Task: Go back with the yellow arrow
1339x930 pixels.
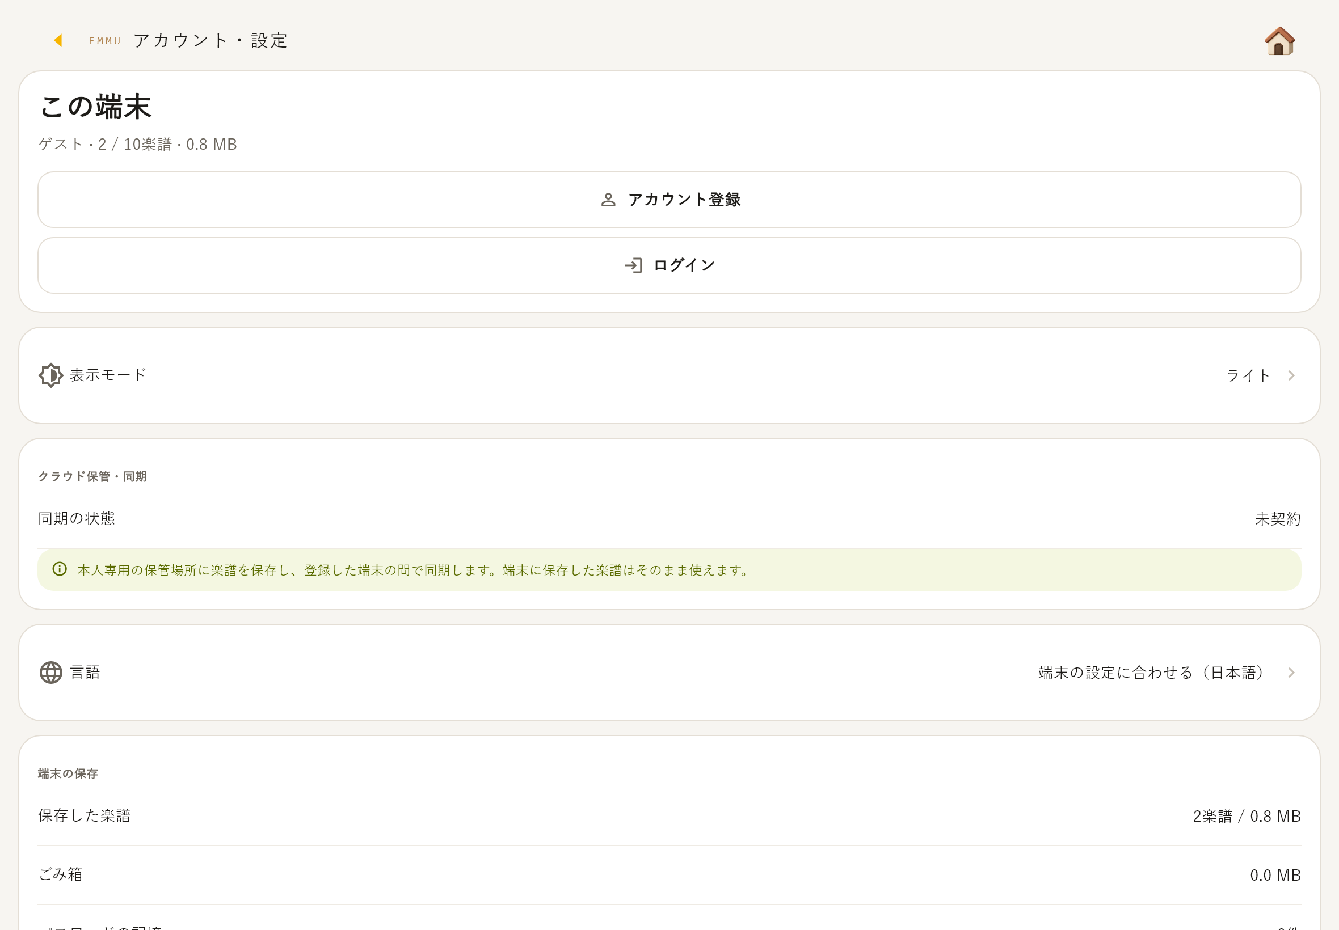Action: click(58, 40)
